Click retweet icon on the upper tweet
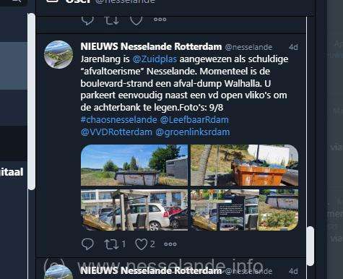This screenshot has width=343, height=279. point(112,20)
